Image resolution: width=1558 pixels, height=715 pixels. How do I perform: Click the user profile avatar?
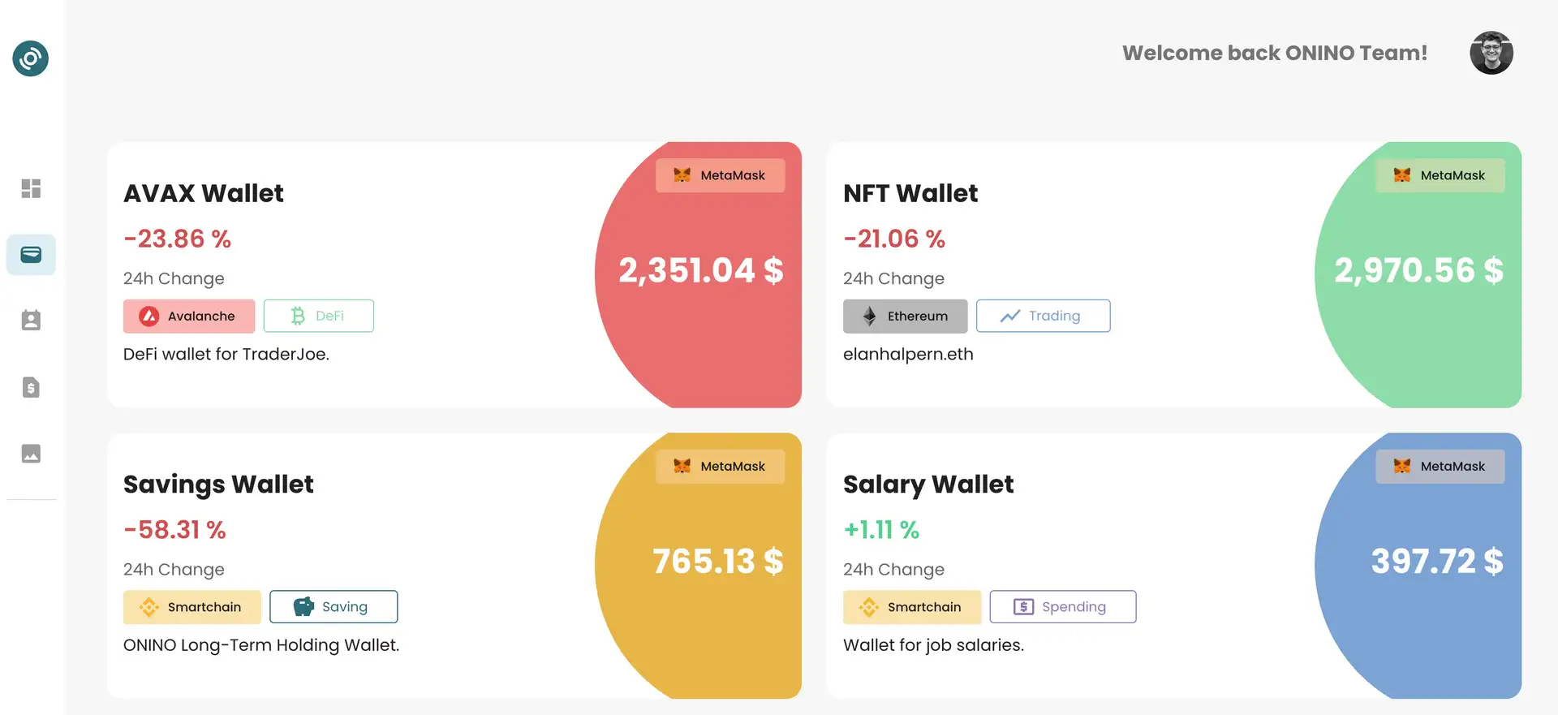[1491, 54]
